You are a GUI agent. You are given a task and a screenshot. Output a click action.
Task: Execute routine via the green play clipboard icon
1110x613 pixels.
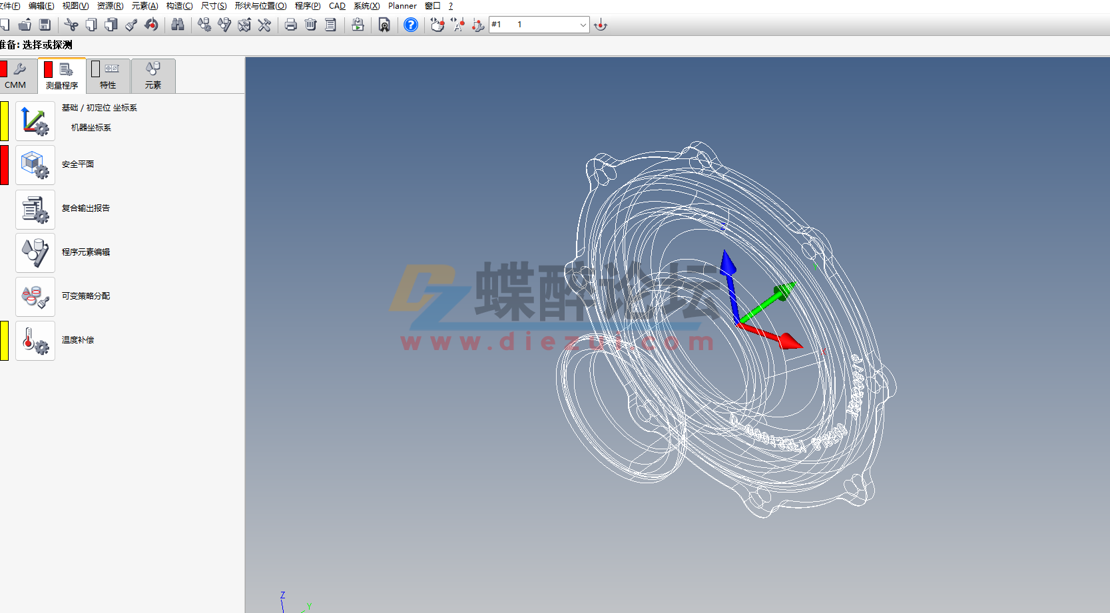click(358, 25)
